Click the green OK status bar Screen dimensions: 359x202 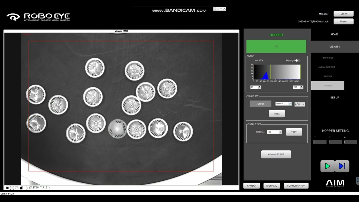[x=276, y=47]
